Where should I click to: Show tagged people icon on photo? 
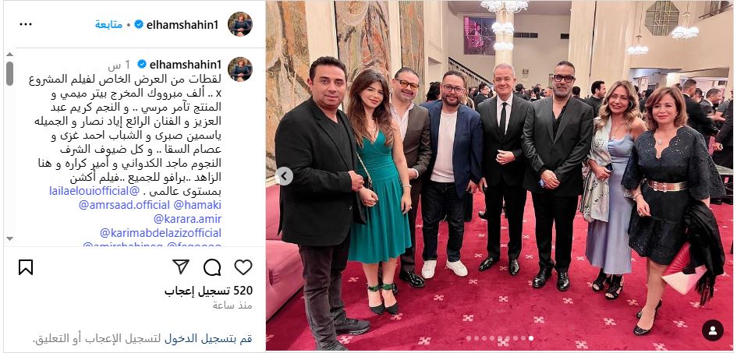pyautogui.click(x=713, y=330)
